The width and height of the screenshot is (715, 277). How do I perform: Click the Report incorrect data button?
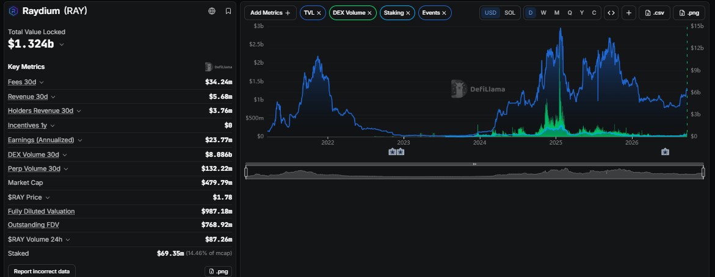[42, 271]
